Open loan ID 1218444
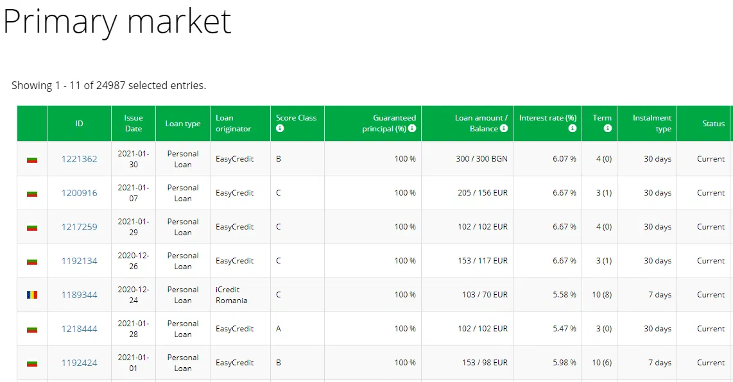The width and height of the screenshot is (733, 382). point(79,329)
